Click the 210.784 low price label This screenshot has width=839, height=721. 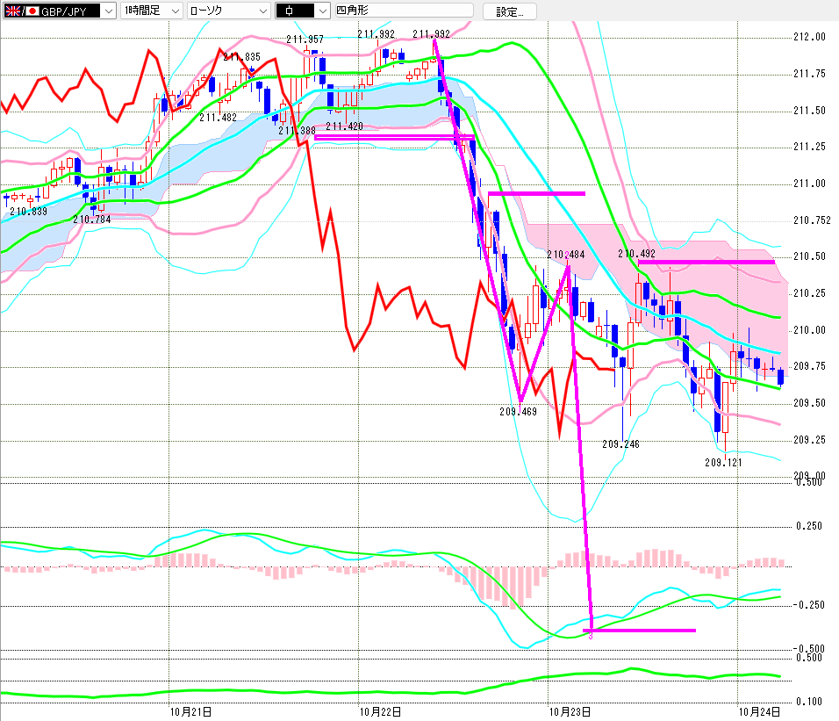(x=92, y=220)
